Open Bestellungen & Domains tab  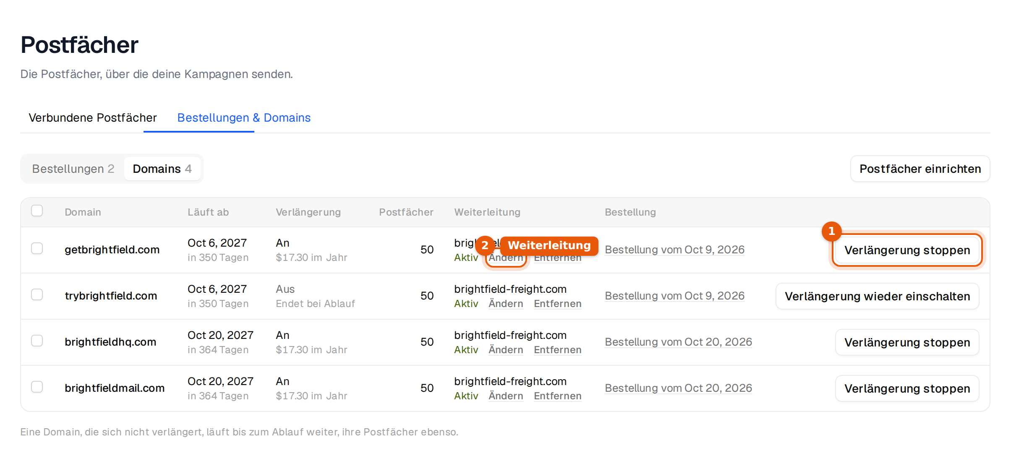[244, 117]
